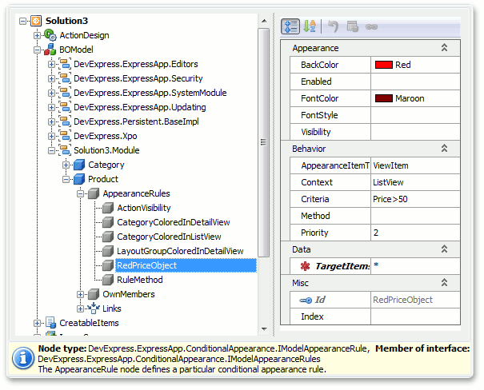Expand the CreatableItems node
Image resolution: width=484 pixels, height=390 pixels.
[37, 323]
